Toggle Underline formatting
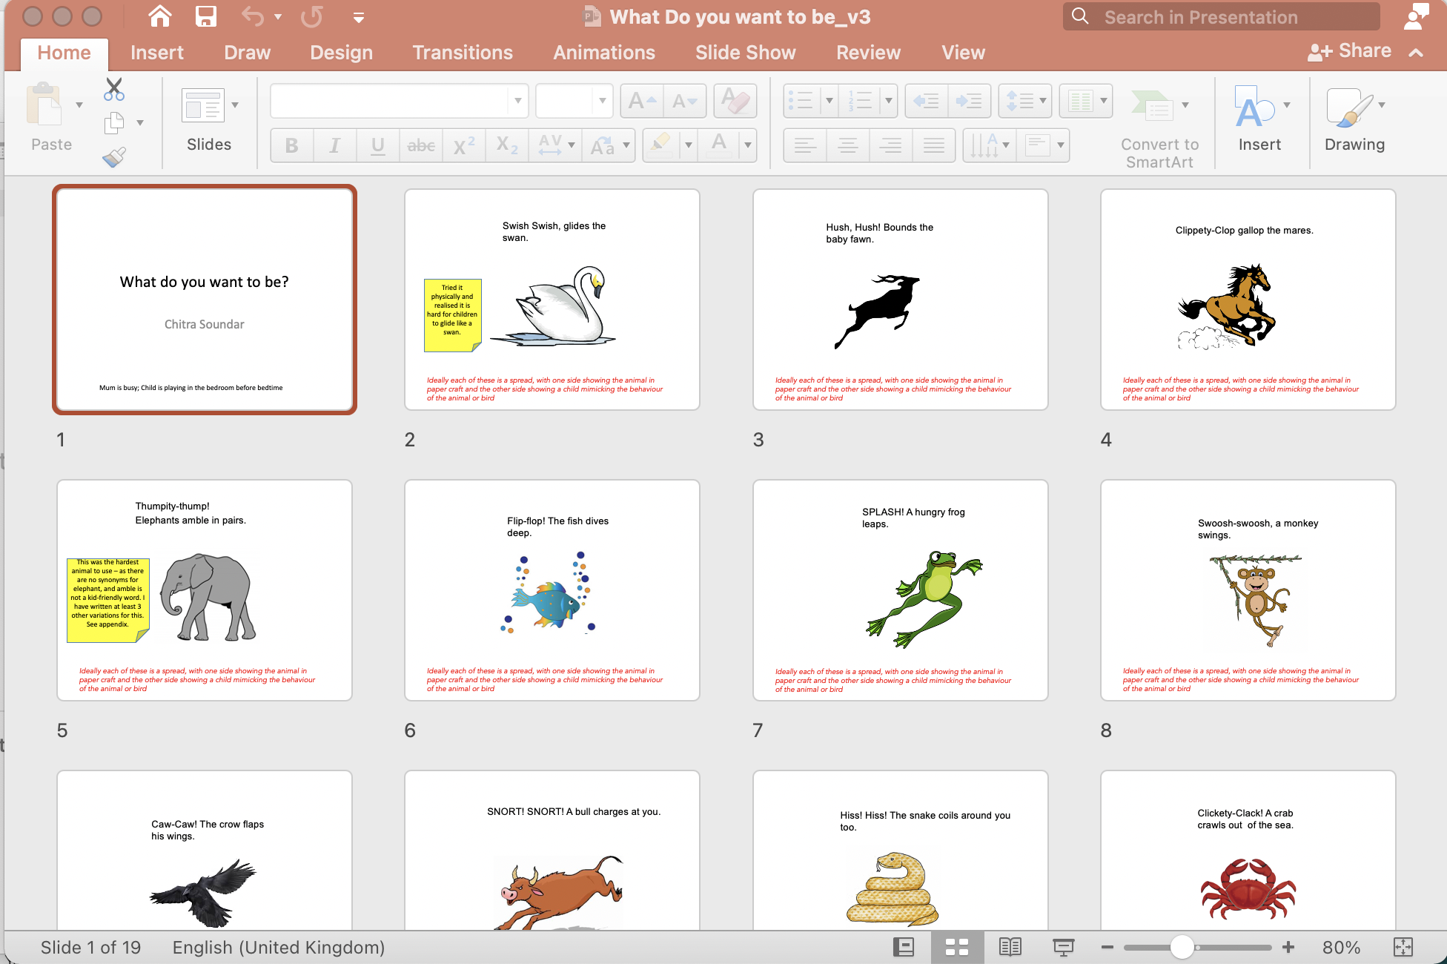 point(377,145)
